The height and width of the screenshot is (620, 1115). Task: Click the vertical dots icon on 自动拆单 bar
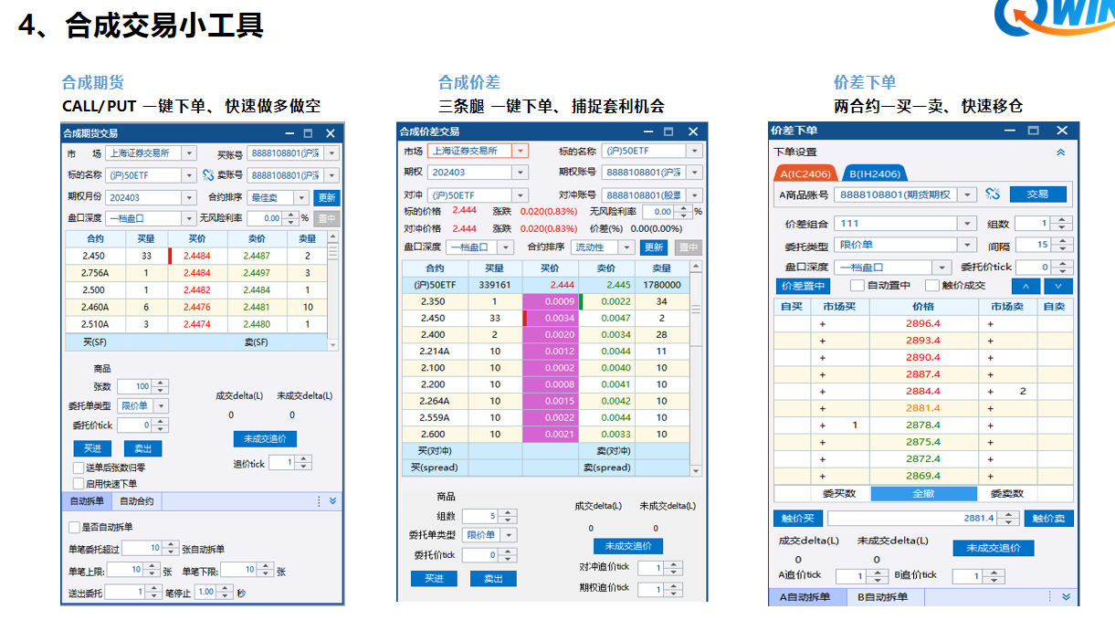[320, 499]
